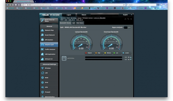
Task: Switch to the Bandwidth Monitor tab
Action: click(x=65, y=23)
